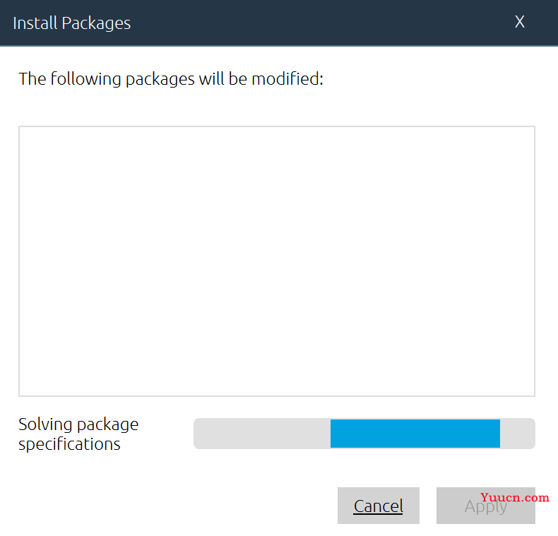The height and width of the screenshot is (536, 558).
Task: Click the grayed-out Apply button
Action: 486,506
